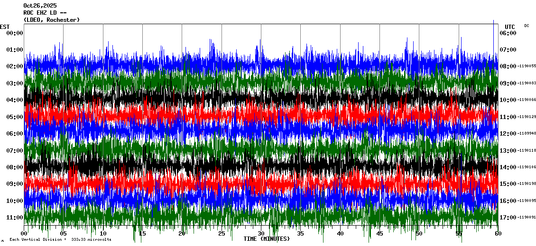Viewport: 536px width, 246px height.
Task: Click minute-axis tick label "30"
Action: click(261, 234)
